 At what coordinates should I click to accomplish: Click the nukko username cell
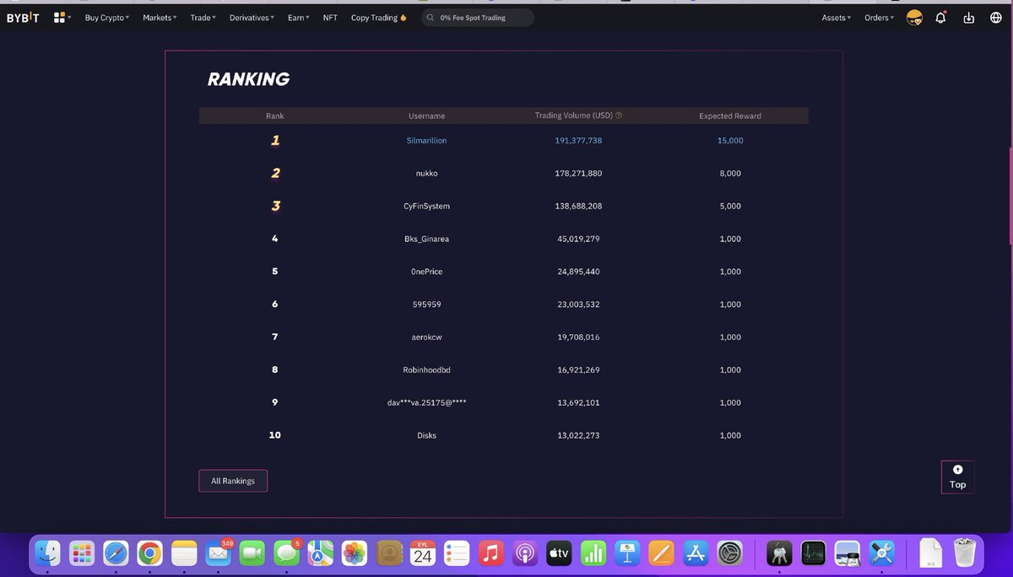[426, 174]
